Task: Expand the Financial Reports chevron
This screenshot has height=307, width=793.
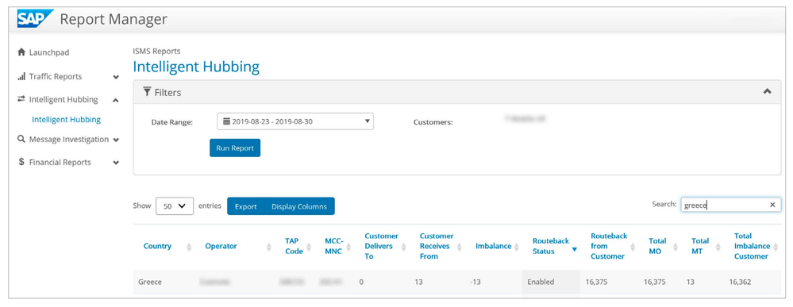Action: [116, 163]
